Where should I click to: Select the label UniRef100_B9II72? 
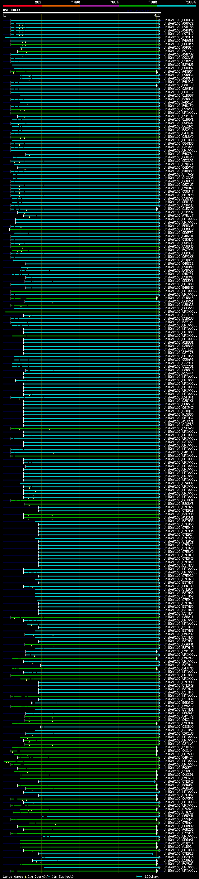click(178, 51)
